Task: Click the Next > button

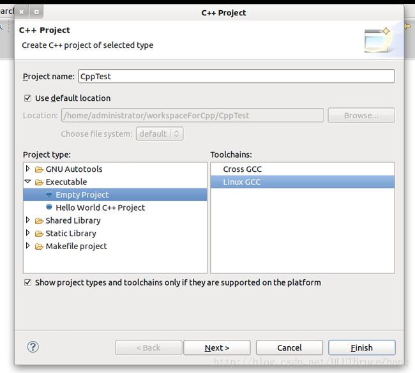Action: [x=217, y=347]
